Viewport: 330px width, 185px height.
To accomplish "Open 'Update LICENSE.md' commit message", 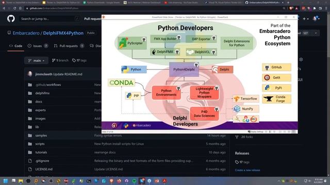I will click(x=108, y=169).
